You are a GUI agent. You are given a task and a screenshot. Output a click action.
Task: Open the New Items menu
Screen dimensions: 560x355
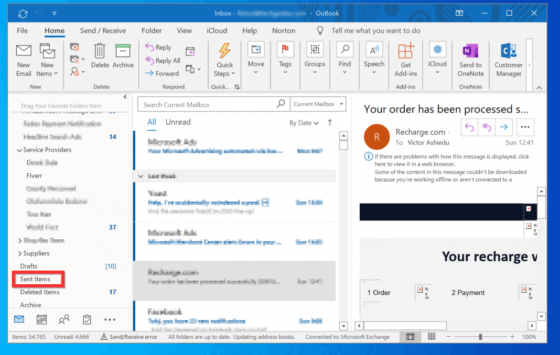[x=47, y=60]
